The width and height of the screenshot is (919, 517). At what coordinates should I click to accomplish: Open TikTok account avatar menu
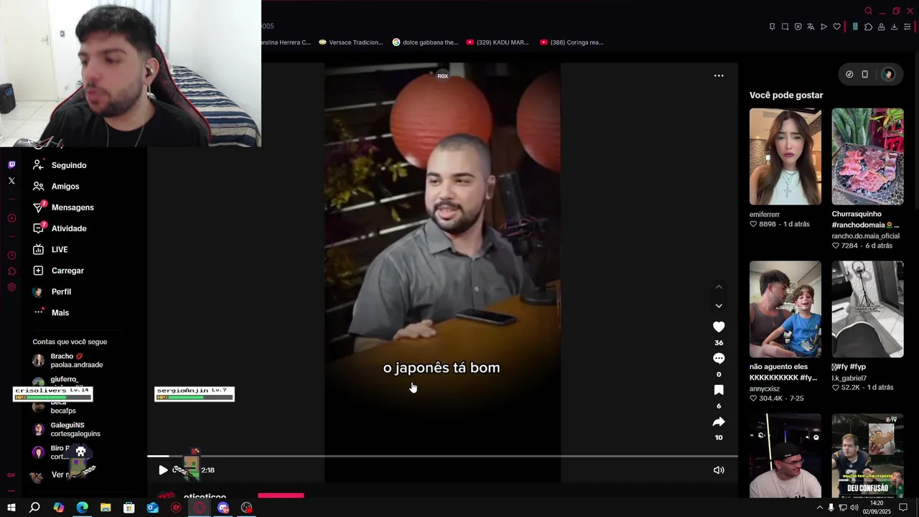[x=888, y=74]
